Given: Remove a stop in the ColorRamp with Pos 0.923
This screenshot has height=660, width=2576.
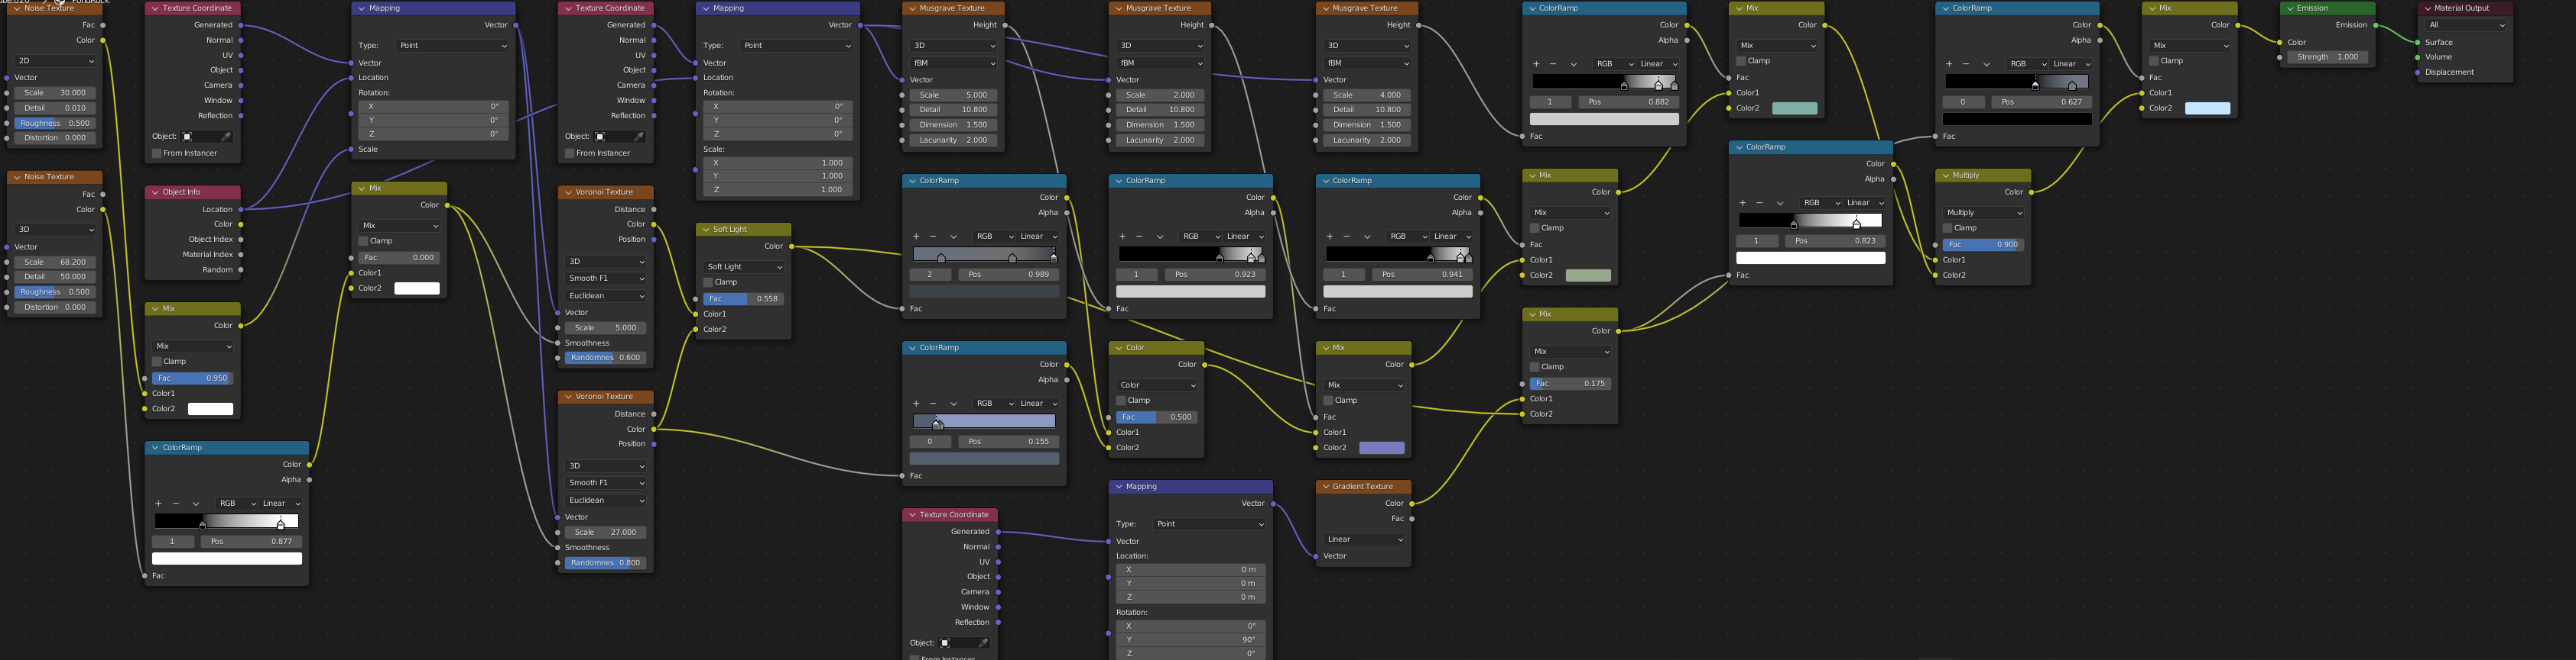Looking at the screenshot, I should pyautogui.click(x=1139, y=237).
